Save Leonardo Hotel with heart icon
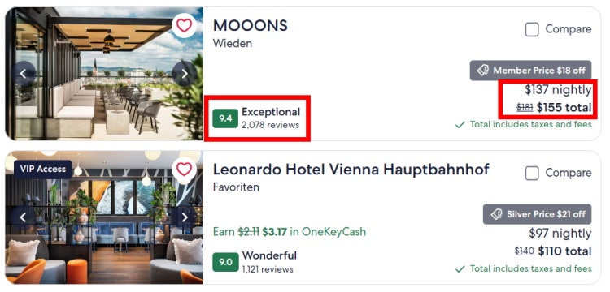 point(184,169)
